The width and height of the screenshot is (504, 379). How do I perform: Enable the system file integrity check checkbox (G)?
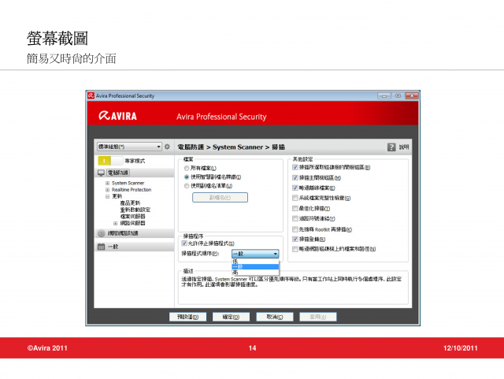(295, 198)
